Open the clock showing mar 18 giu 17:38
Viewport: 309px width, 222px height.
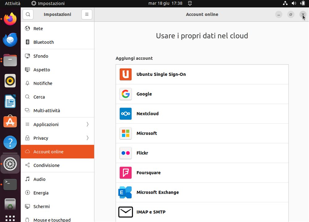point(165,3)
